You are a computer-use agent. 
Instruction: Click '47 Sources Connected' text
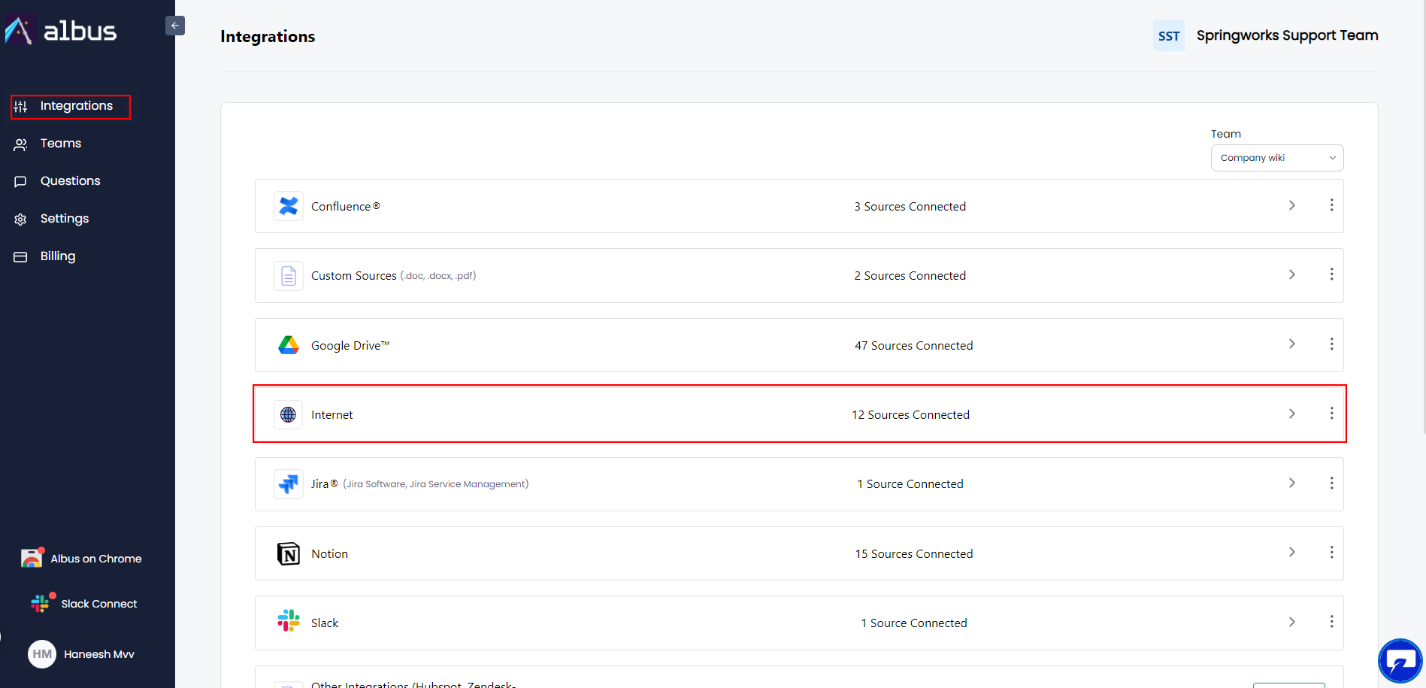914,346
